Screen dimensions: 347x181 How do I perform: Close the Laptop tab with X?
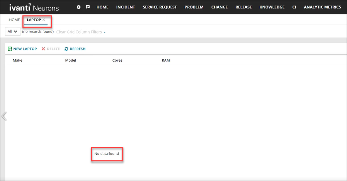(44, 20)
